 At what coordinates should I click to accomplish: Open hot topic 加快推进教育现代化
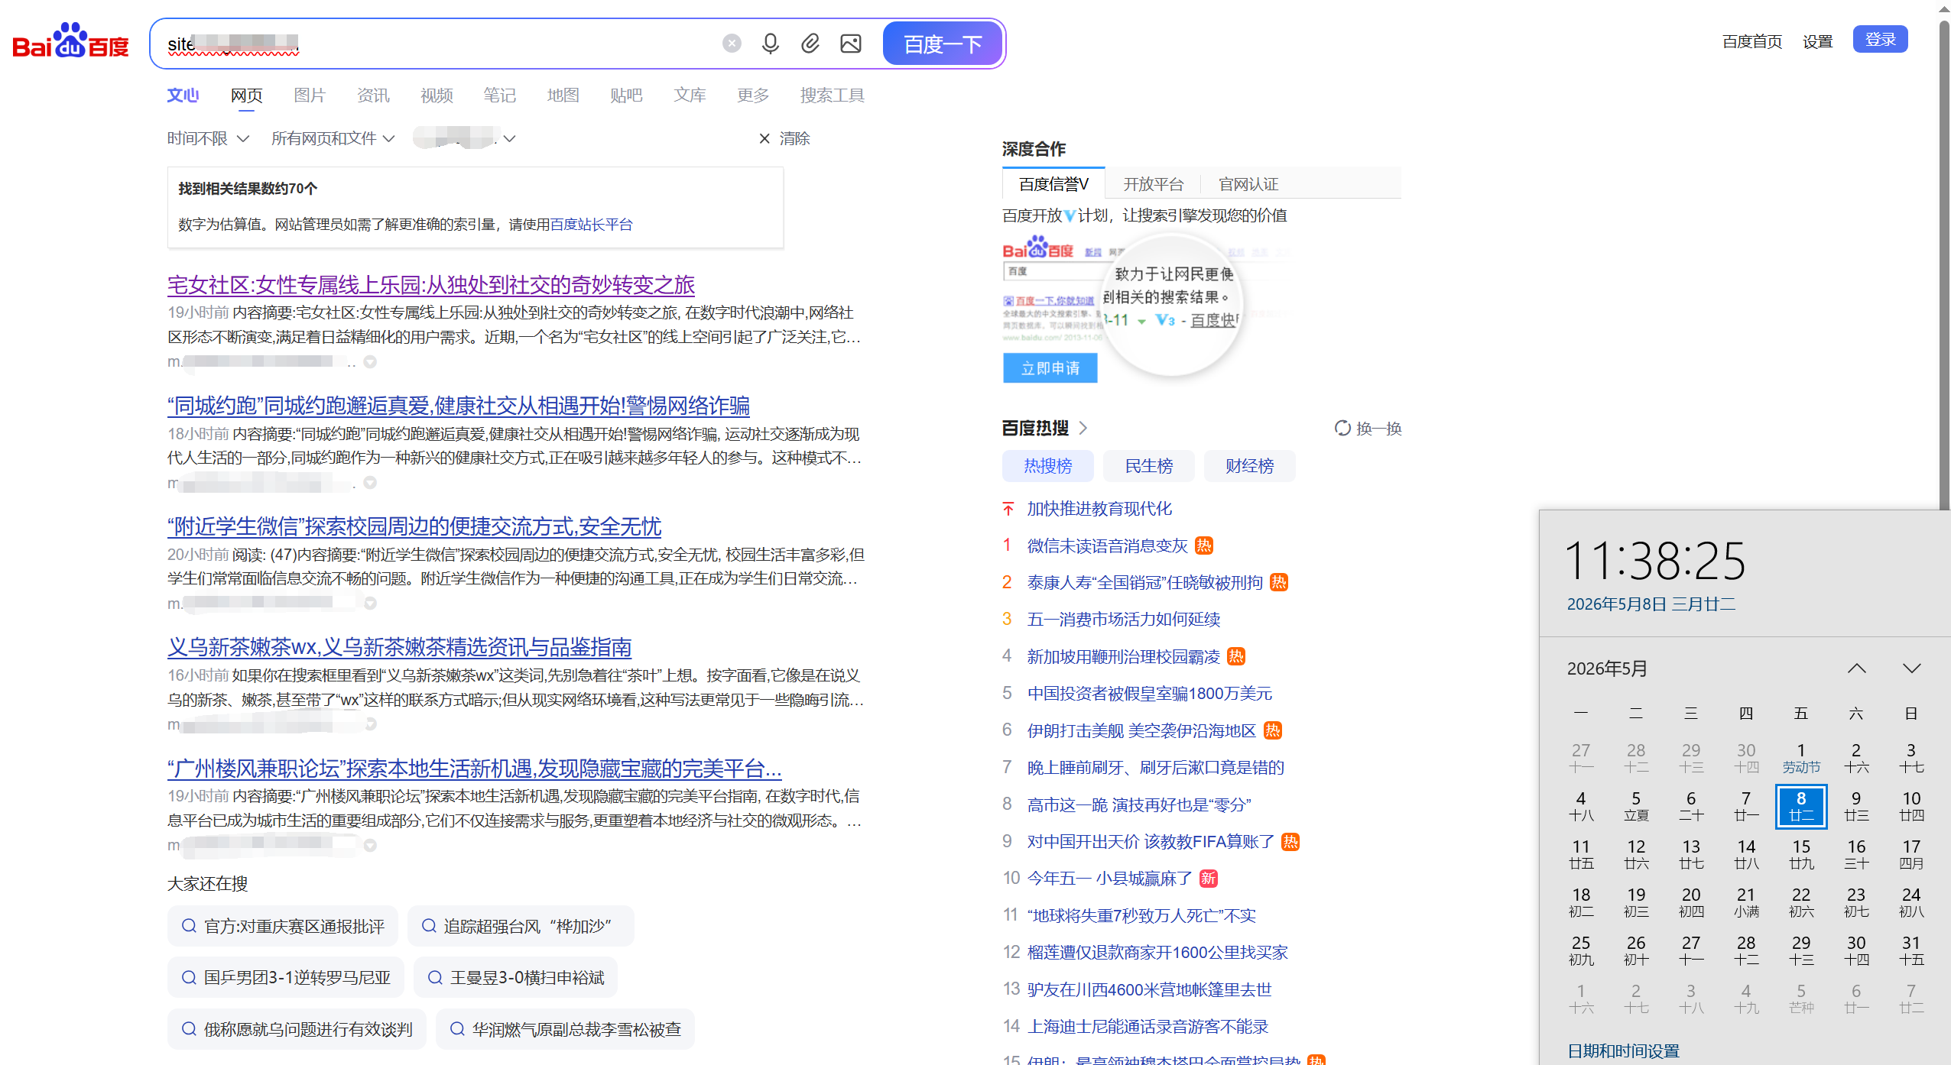[x=1099, y=509]
